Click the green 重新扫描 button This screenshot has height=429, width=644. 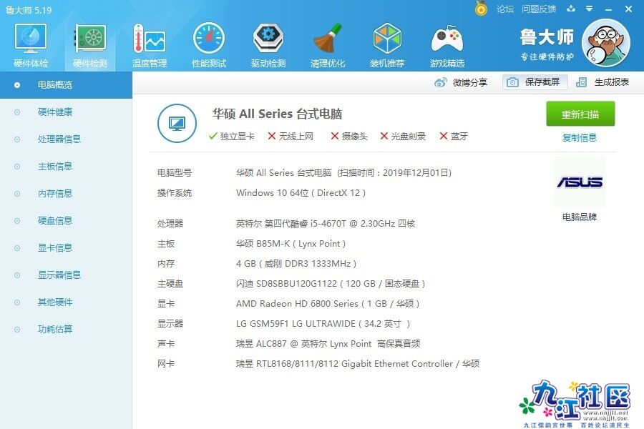point(580,114)
